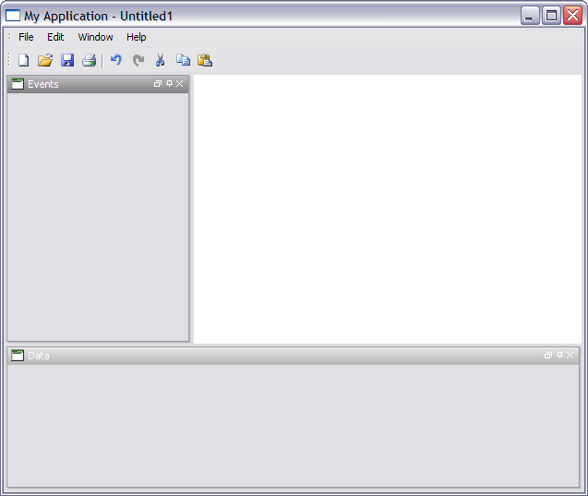
Task: Click the application icon in title bar
Action: tap(13, 16)
